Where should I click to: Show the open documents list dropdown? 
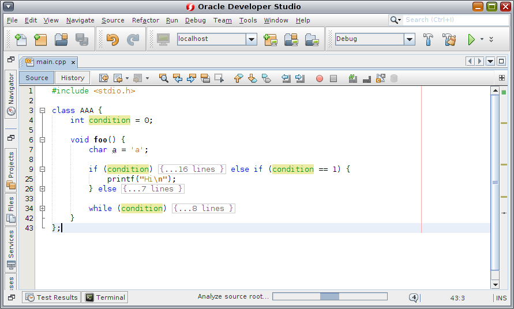[490, 61]
